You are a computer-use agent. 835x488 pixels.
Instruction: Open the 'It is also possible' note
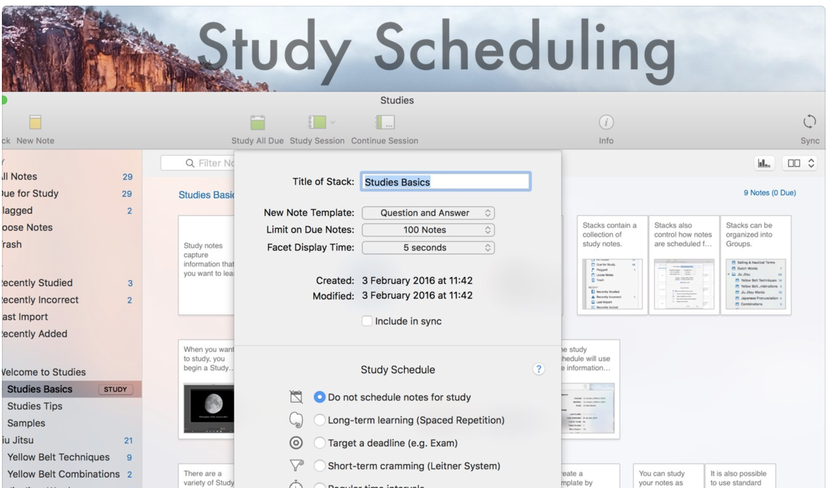pos(740,476)
